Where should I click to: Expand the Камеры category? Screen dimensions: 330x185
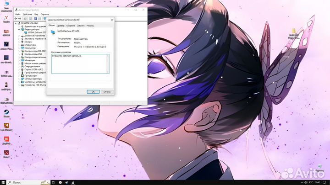pos(19,42)
